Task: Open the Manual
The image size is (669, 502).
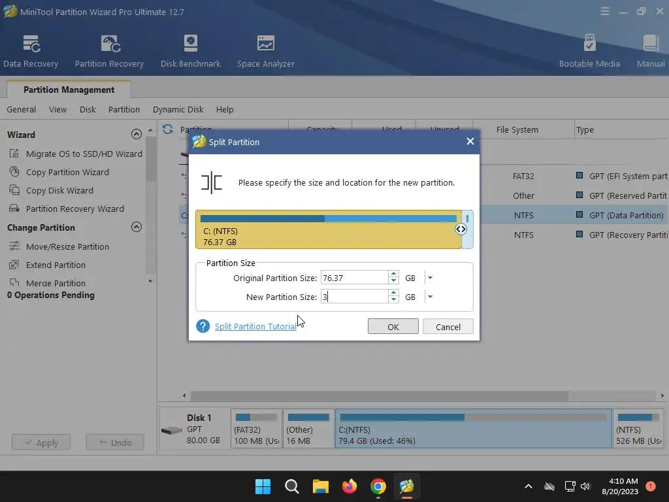Action: 650,51
